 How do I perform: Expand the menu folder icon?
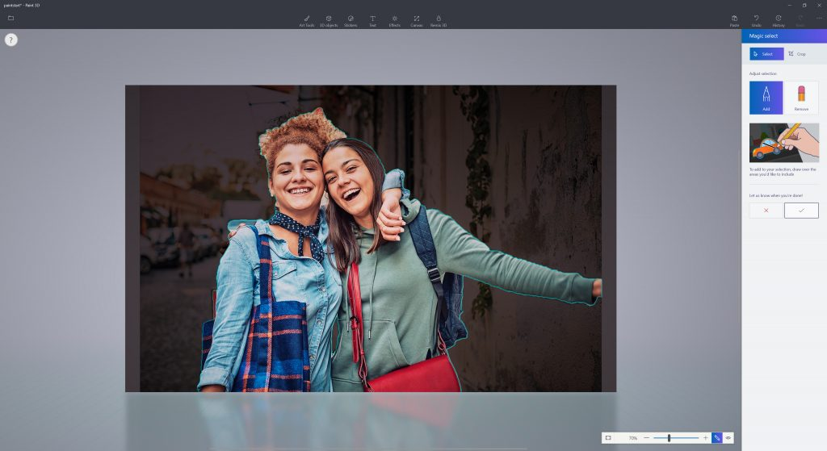pos(10,18)
